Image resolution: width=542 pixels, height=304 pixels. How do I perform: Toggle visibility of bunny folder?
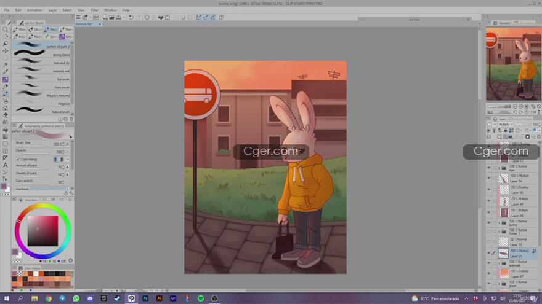(x=489, y=223)
